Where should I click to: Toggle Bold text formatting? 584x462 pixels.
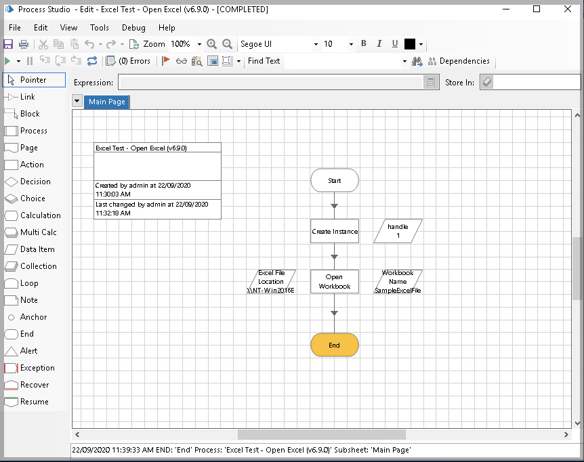(x=364, y=44)
